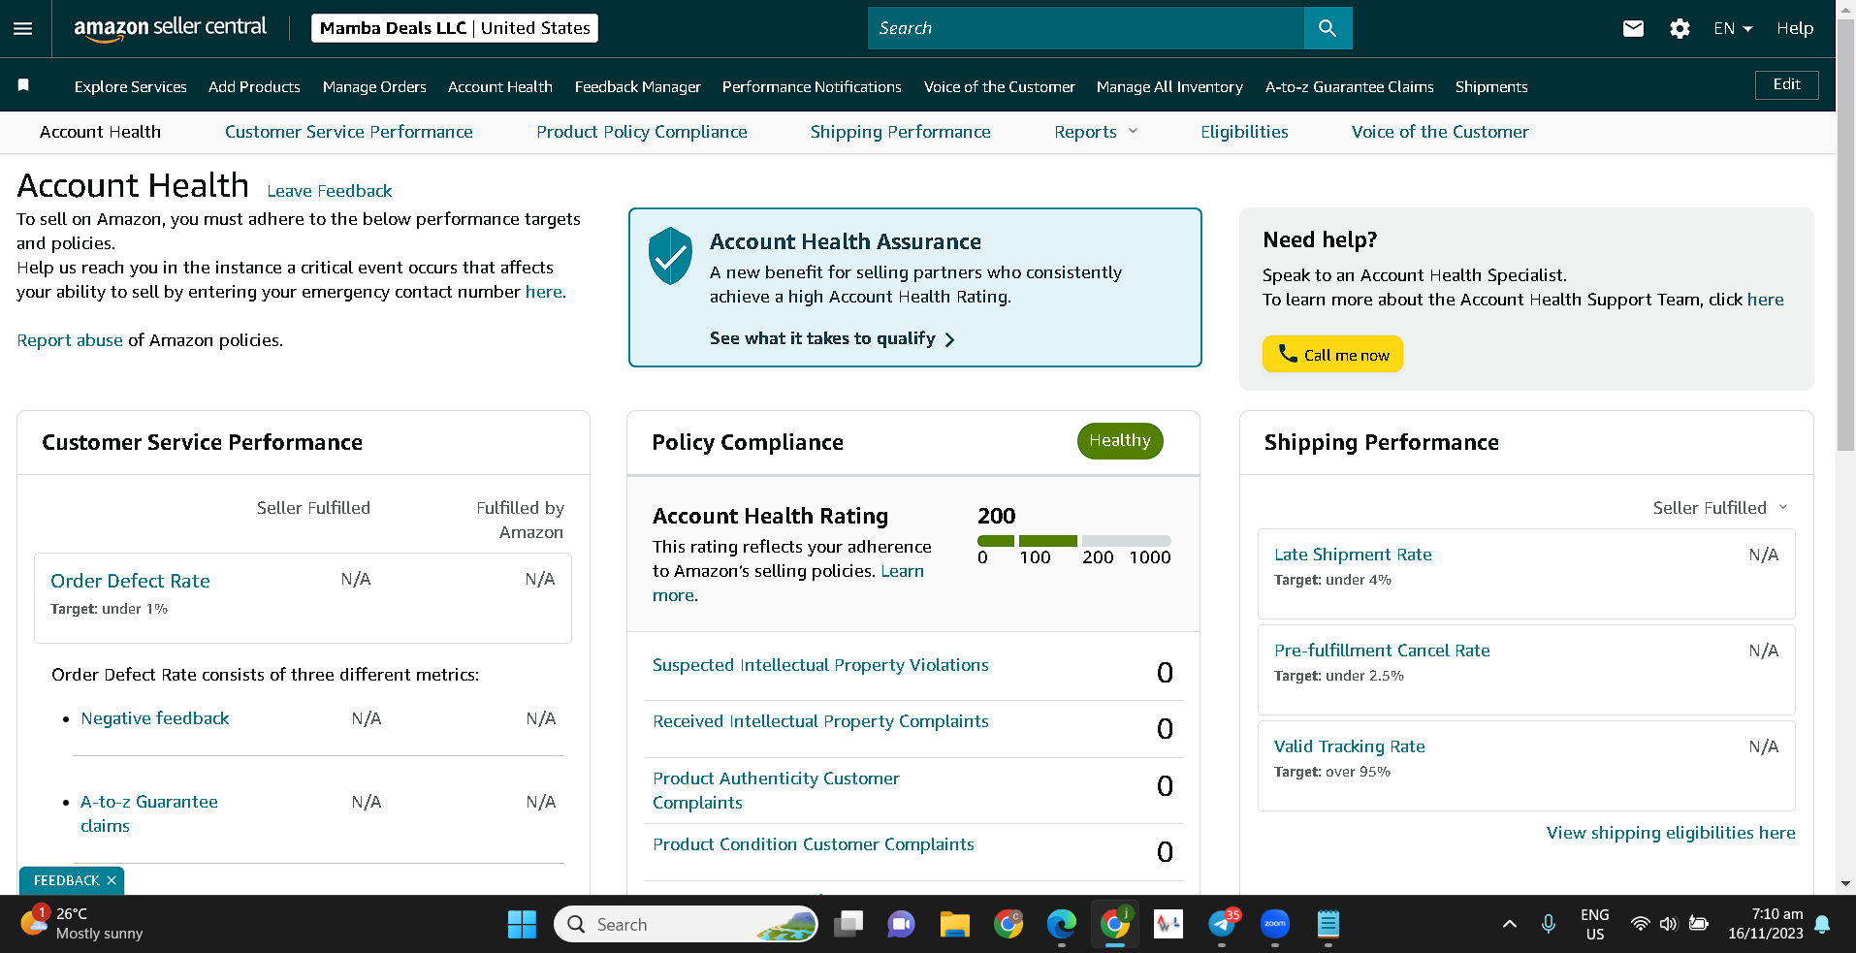
Task: Switch to the light Voice of the Customer tab
Action: point(1440,132)
